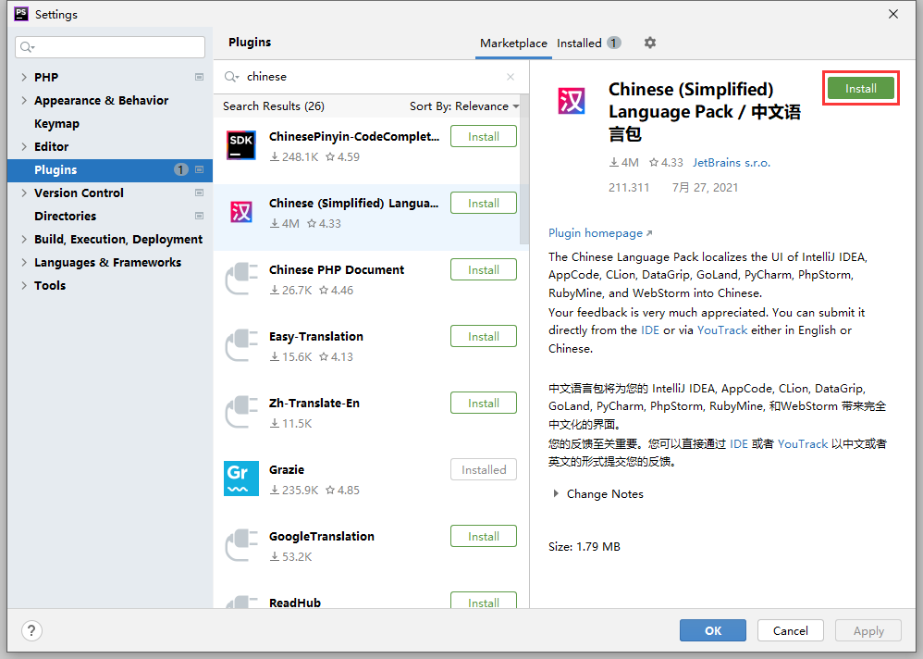Expand Build, Execution, Deployment node
923x659 pixels.
click(24, 239)
